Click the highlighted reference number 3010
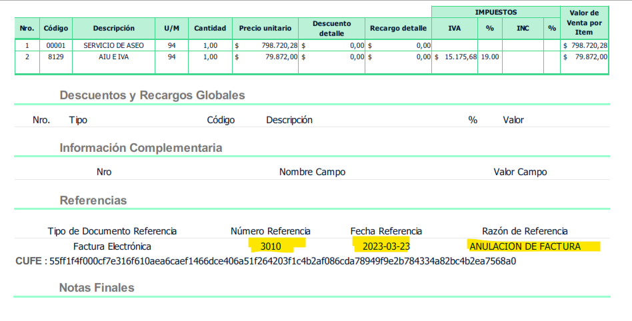The image size is (632, 321). pos(271,246)
